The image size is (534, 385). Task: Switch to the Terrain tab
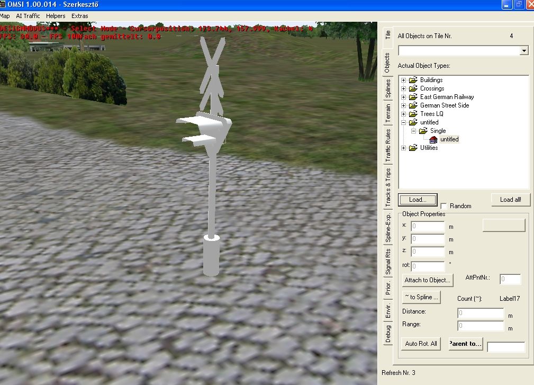tap(388, 113)
